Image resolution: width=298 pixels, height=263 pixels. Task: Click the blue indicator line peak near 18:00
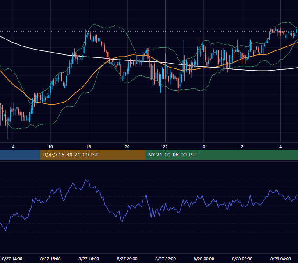(x=86, y=180)
